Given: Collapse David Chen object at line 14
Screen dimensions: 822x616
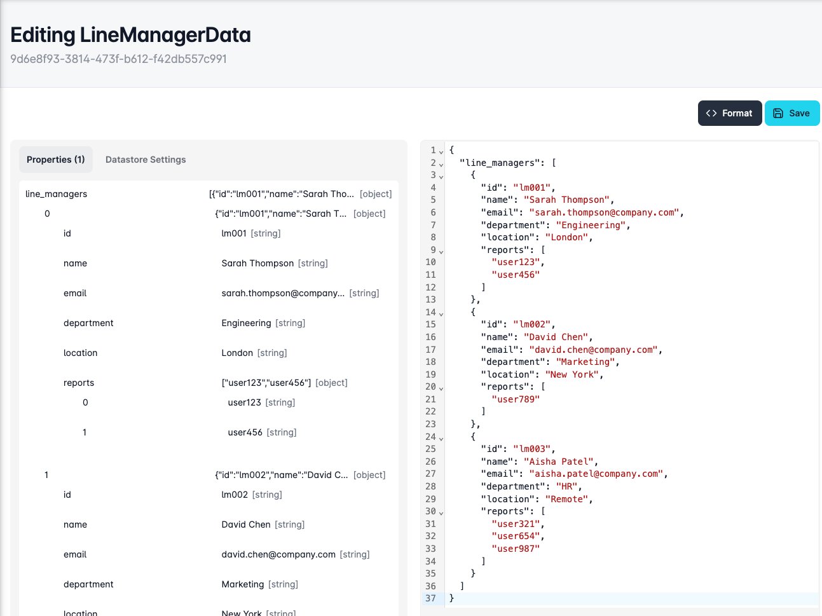Looking at the screenshot, I should coord(441,313).
